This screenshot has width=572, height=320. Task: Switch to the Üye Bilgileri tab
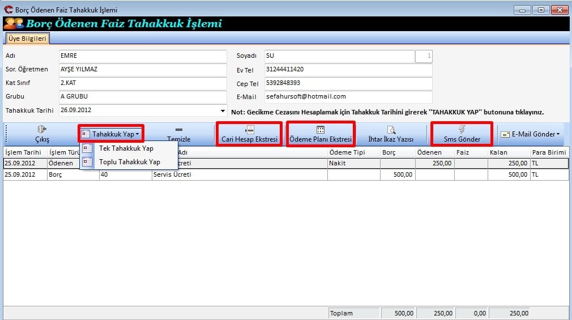coord(27,39)
